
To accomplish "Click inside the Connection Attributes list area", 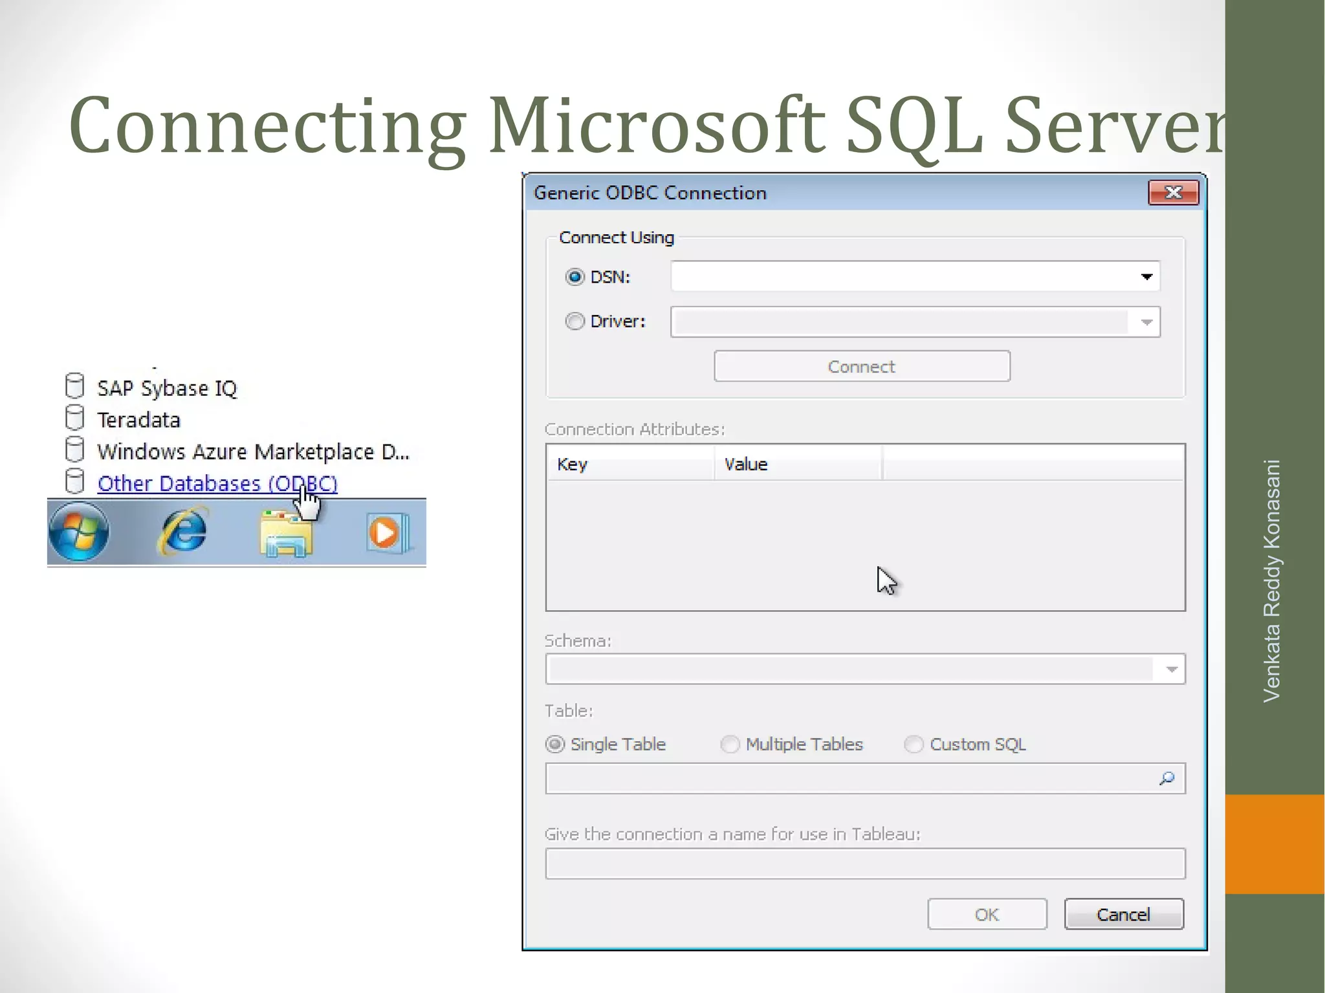I will (865, 545).
